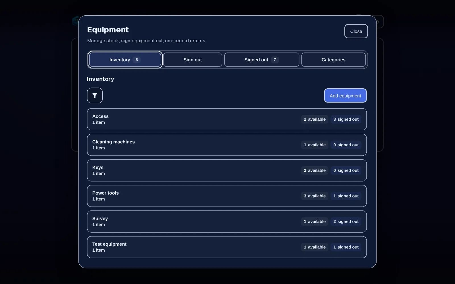The height and width of the screenshot is (284, 455).
Task: Expand the Power tools category row
Action: [227, 196]
